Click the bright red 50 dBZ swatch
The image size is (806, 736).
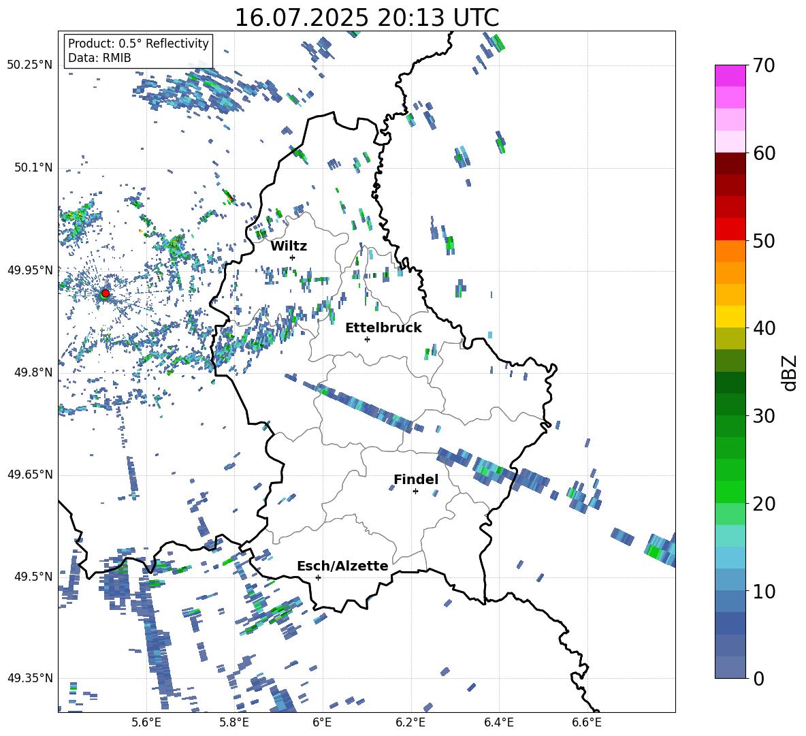(x=730, y=229)
